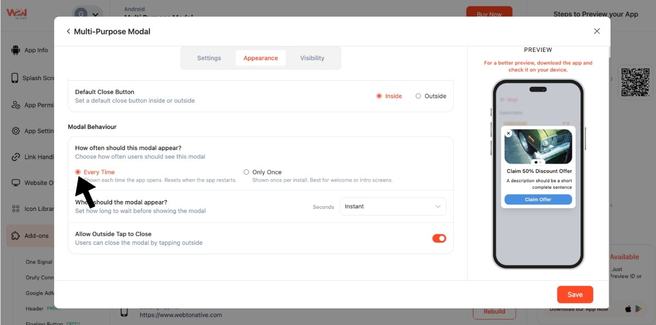The width and height of the screenshot is (656, 325).
Task: Click the preview popup close X icon
Action: pyautogui.click(x=508, y=133)
